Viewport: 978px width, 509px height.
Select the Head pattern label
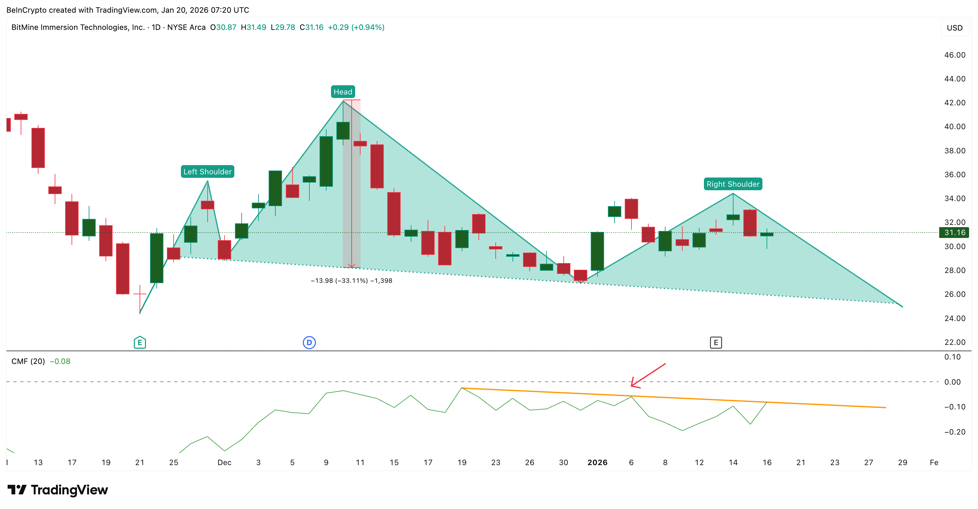(342, 92)
